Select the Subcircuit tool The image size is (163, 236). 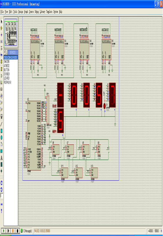(1, 62)
